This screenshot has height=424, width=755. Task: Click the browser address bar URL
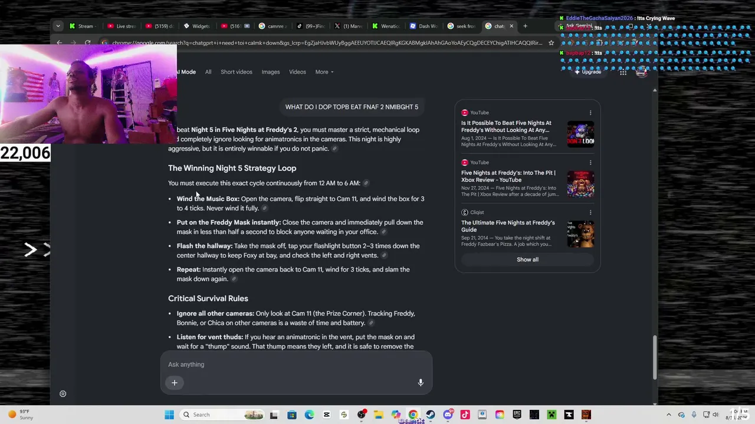coord(326,42)
